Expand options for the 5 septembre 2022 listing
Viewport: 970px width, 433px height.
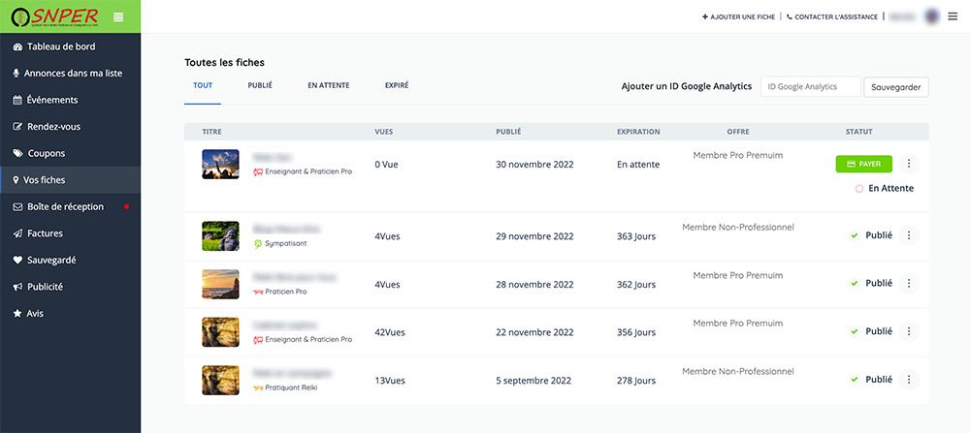click(909, 380)
